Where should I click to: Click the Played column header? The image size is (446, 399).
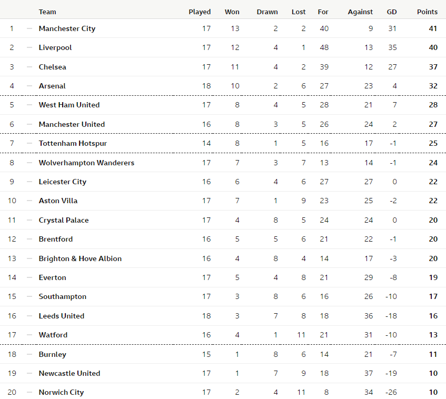click(x=200, y=12)
